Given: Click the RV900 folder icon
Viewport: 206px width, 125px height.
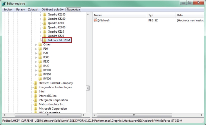Looking at the screenshot, I should [40, 79].
